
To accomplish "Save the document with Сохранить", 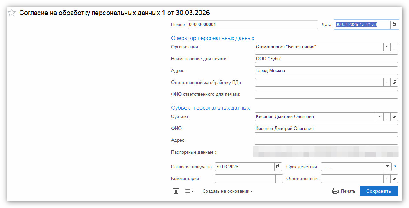I will coord(379,191).
